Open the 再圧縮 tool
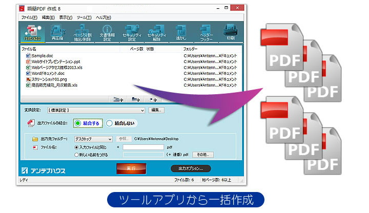This screenshot has width=369, height=213. (57, 32)
